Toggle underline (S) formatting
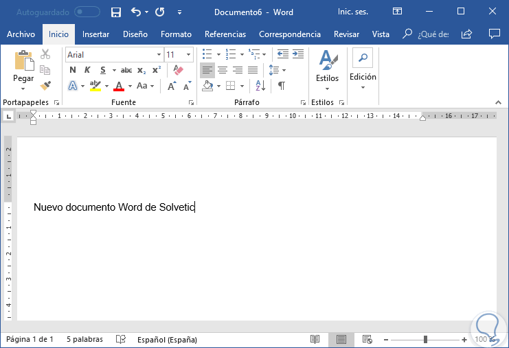 [x=103, y=70]
